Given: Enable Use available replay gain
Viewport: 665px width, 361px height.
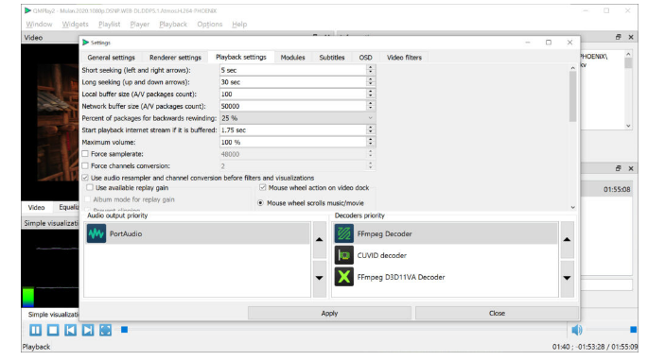Looking at the screenshot, I should (x=90, y=187).
